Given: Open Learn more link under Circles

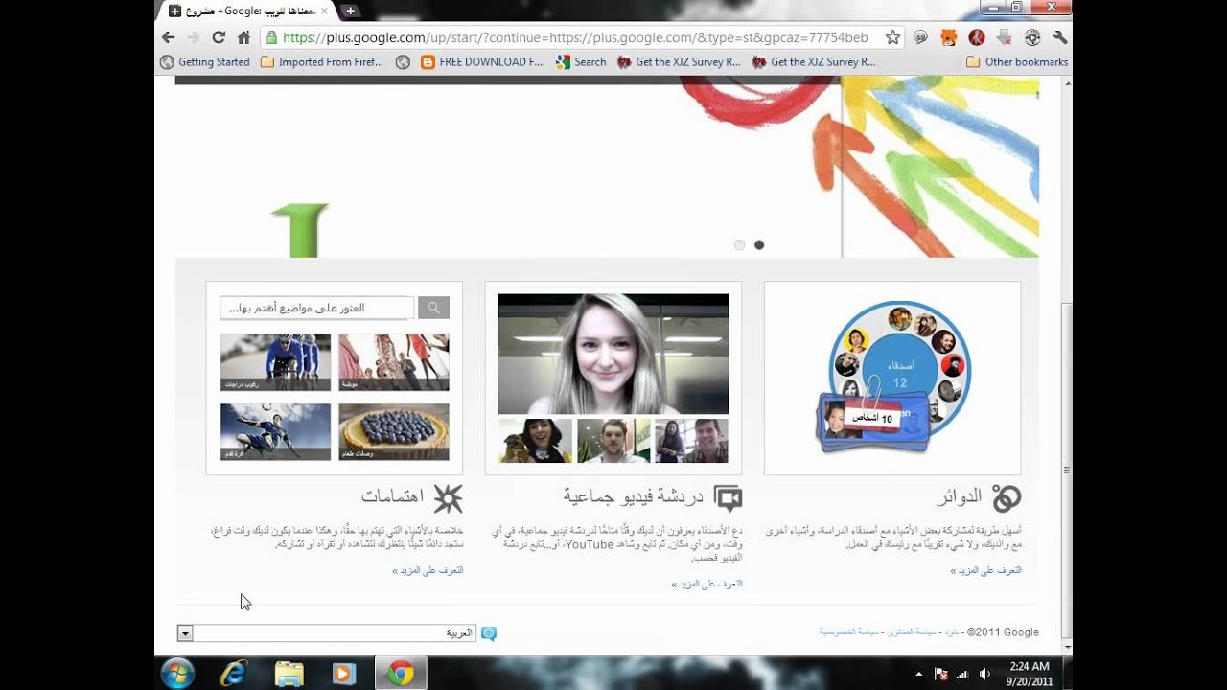Looking at the screenshot, I should (985, 570).
